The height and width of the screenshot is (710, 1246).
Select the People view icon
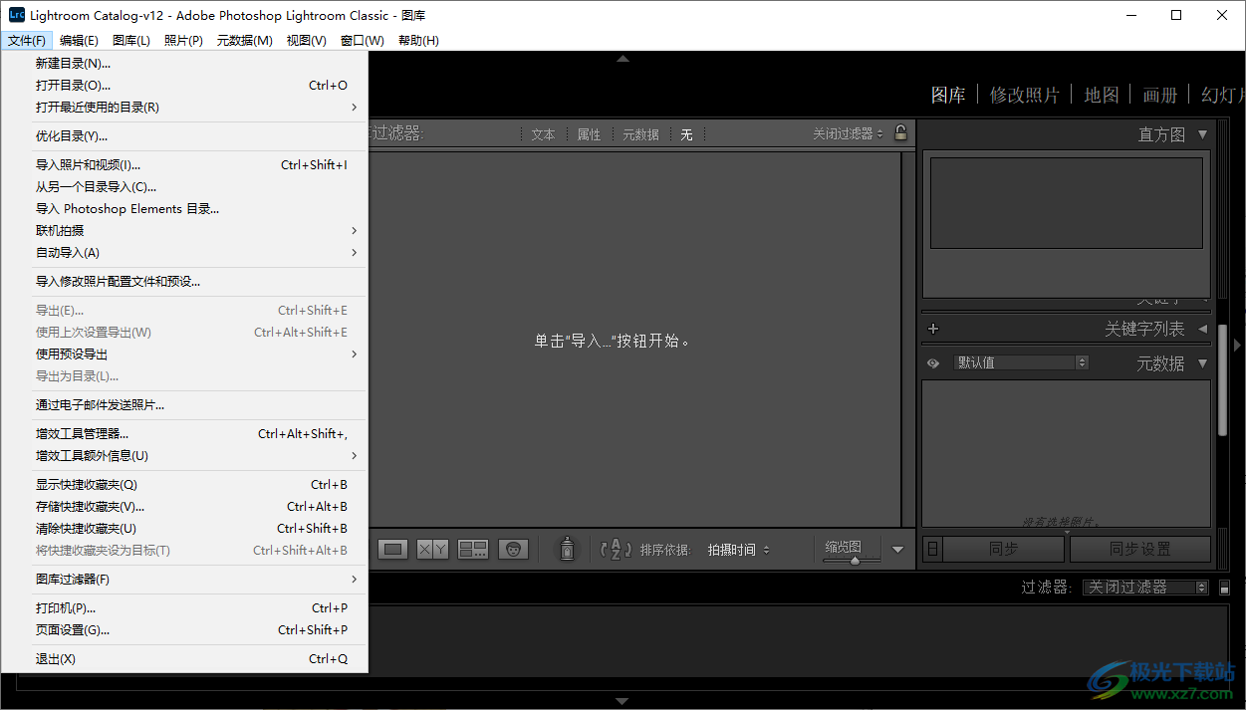click(x=513, y=549)
